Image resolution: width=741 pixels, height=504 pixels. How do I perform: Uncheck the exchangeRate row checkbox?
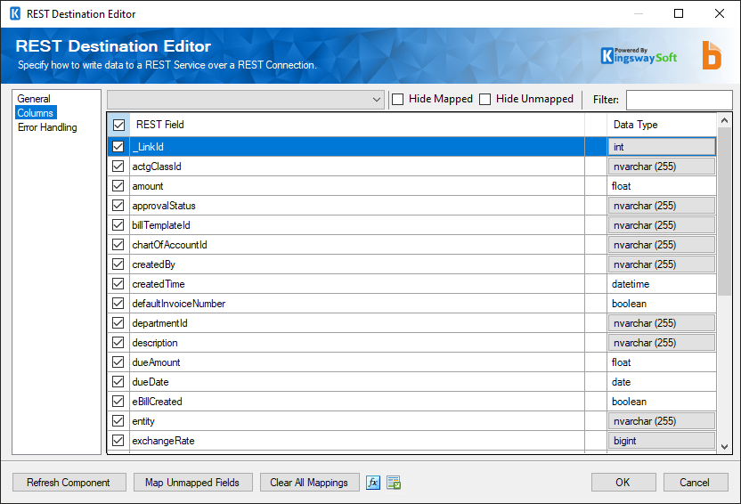click(x=118, y=441)
